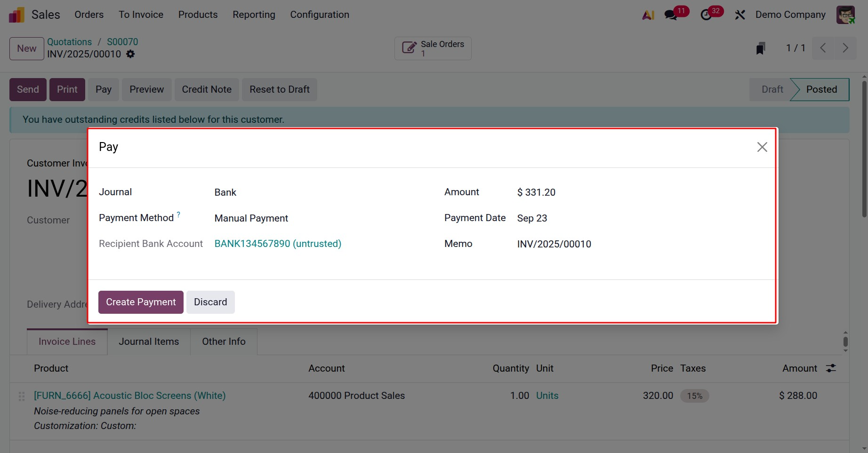Close the Pay dialog

coord(762,147)
